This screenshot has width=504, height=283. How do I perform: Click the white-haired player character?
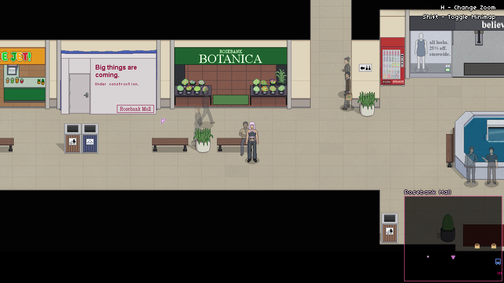point(252,142)
